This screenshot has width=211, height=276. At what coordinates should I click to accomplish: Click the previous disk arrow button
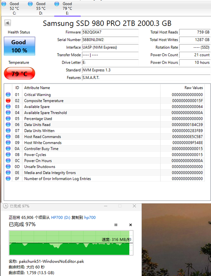click(x=8, y=23)
